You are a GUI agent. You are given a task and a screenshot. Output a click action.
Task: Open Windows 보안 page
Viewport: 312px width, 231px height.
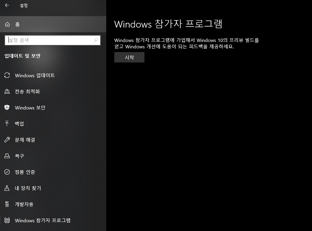pyautogui.click(x=53, y=108)
